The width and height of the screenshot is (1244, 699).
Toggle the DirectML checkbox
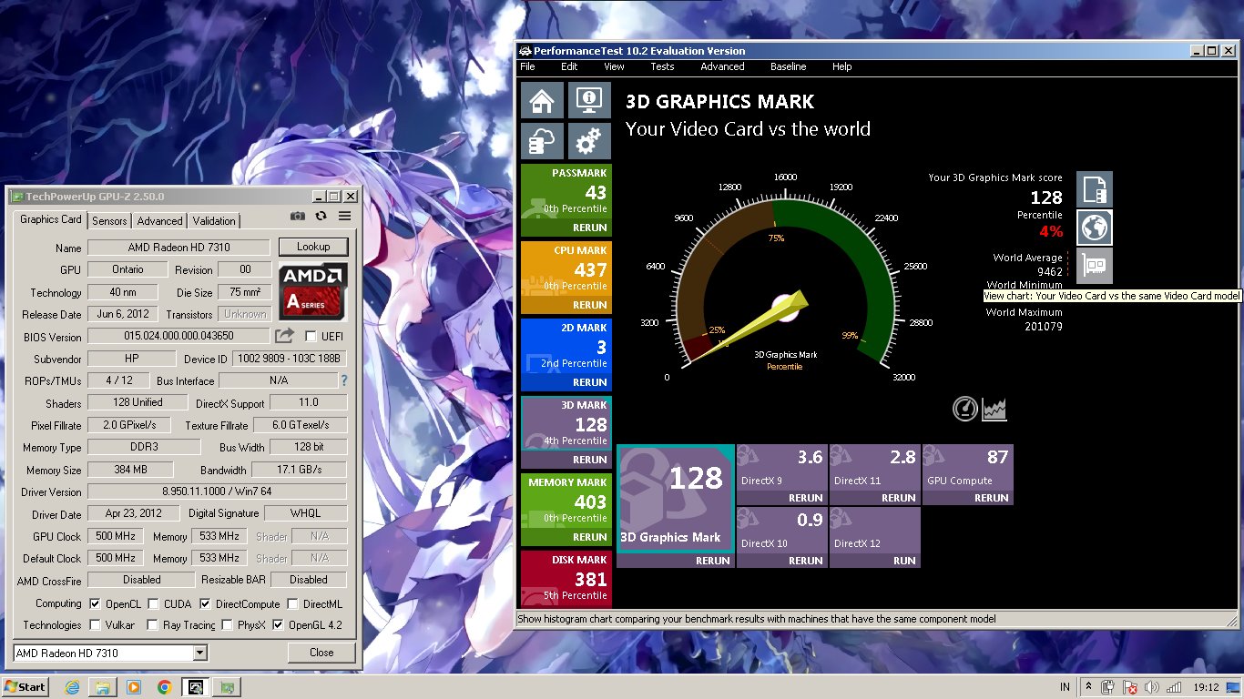pyautogui.click(x=292, y=603)
